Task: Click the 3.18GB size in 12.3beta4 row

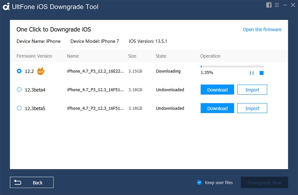Action: (135, 90)
